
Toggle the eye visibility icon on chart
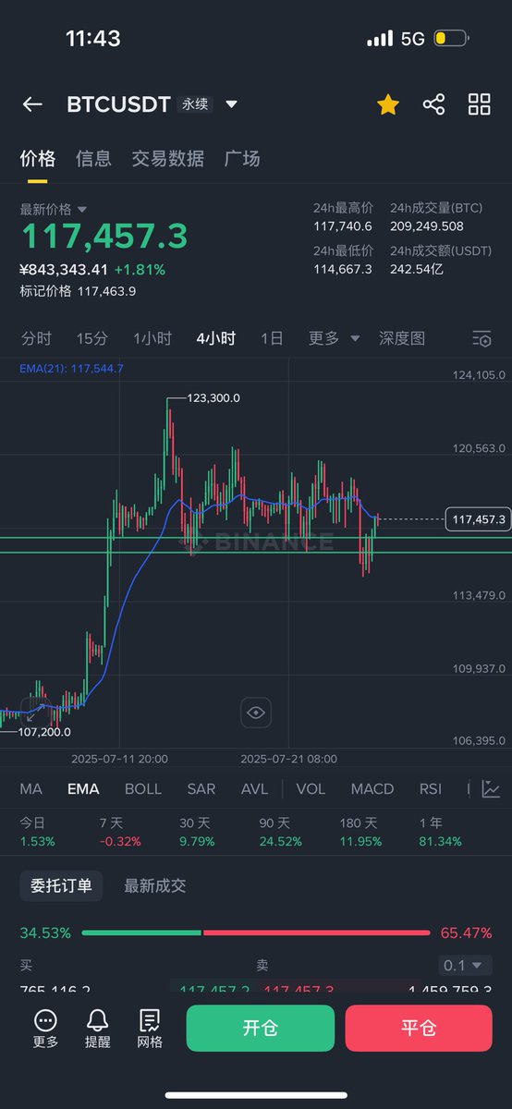[256, 713]
